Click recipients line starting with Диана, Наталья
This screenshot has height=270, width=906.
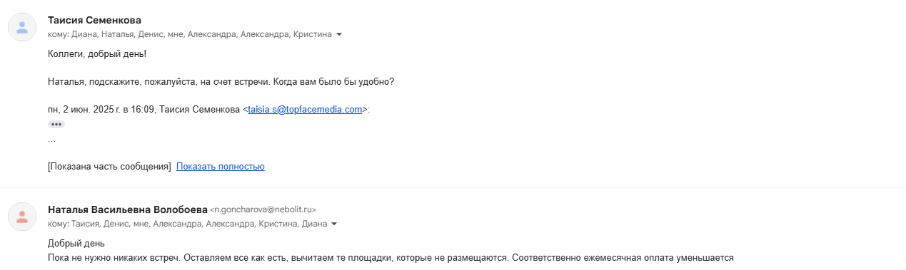coord(190,34)
